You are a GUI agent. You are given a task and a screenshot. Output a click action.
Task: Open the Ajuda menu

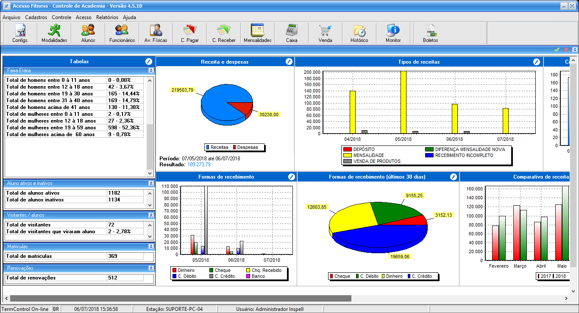129,17
